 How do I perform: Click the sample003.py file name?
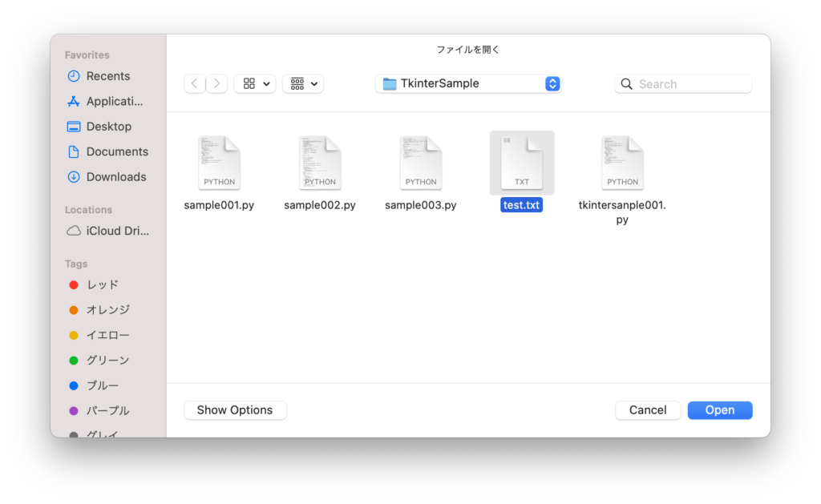tap(421, 205)
